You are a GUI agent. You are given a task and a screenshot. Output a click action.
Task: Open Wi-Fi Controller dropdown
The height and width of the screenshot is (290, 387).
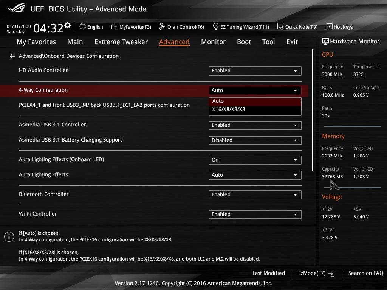click(255, 214)
